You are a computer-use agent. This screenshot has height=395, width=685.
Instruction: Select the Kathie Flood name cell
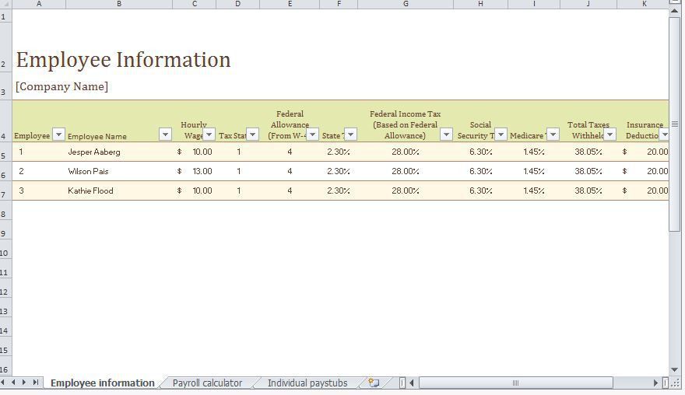(x=119, y=191)
